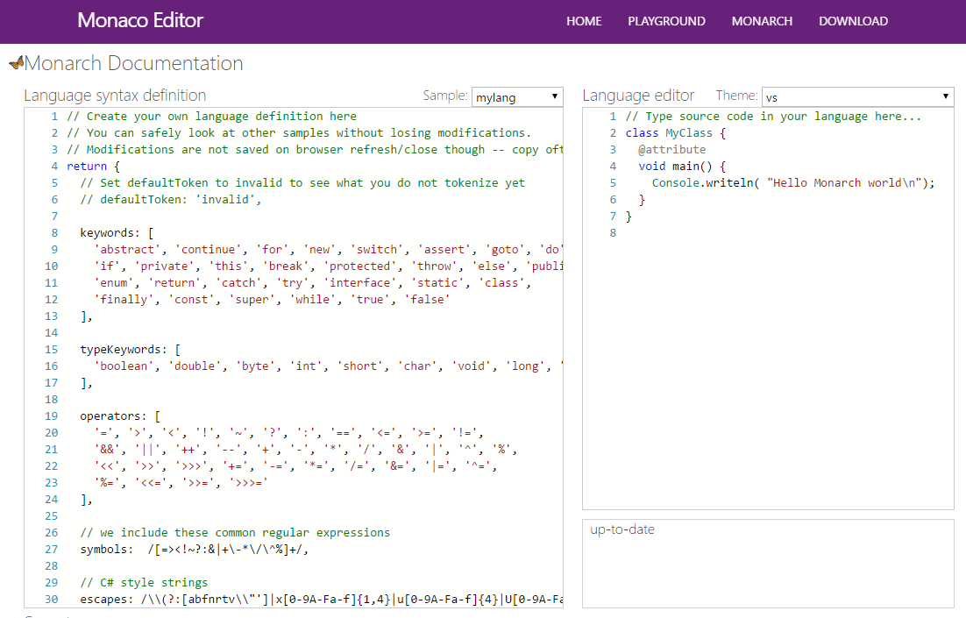Click the butterfly Monarch logo icon
966x618 pixels.
pyautogui.click(x=17, y=62)
